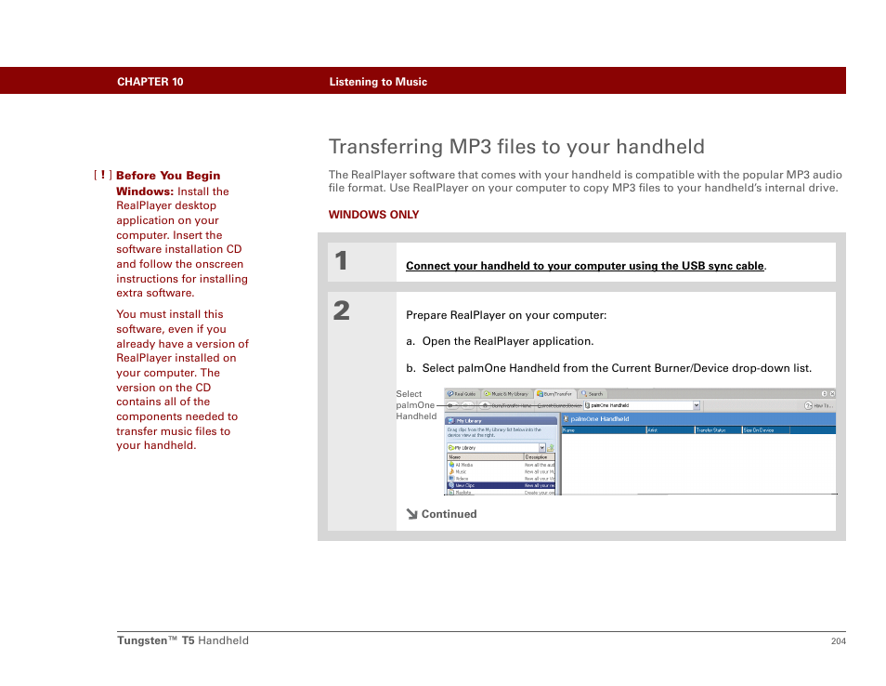Viewport: 886px width, 686px height.
Task: Click the back navigation arrow button
Action: [x=452, y=405]
